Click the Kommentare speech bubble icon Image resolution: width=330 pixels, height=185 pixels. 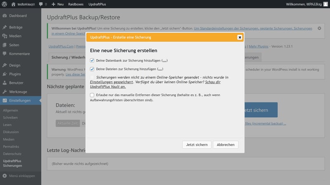(5, 54)
